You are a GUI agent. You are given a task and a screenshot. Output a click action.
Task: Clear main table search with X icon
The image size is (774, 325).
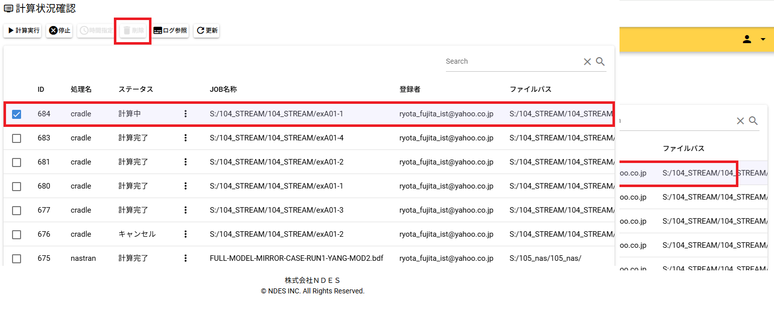[587, 62]
